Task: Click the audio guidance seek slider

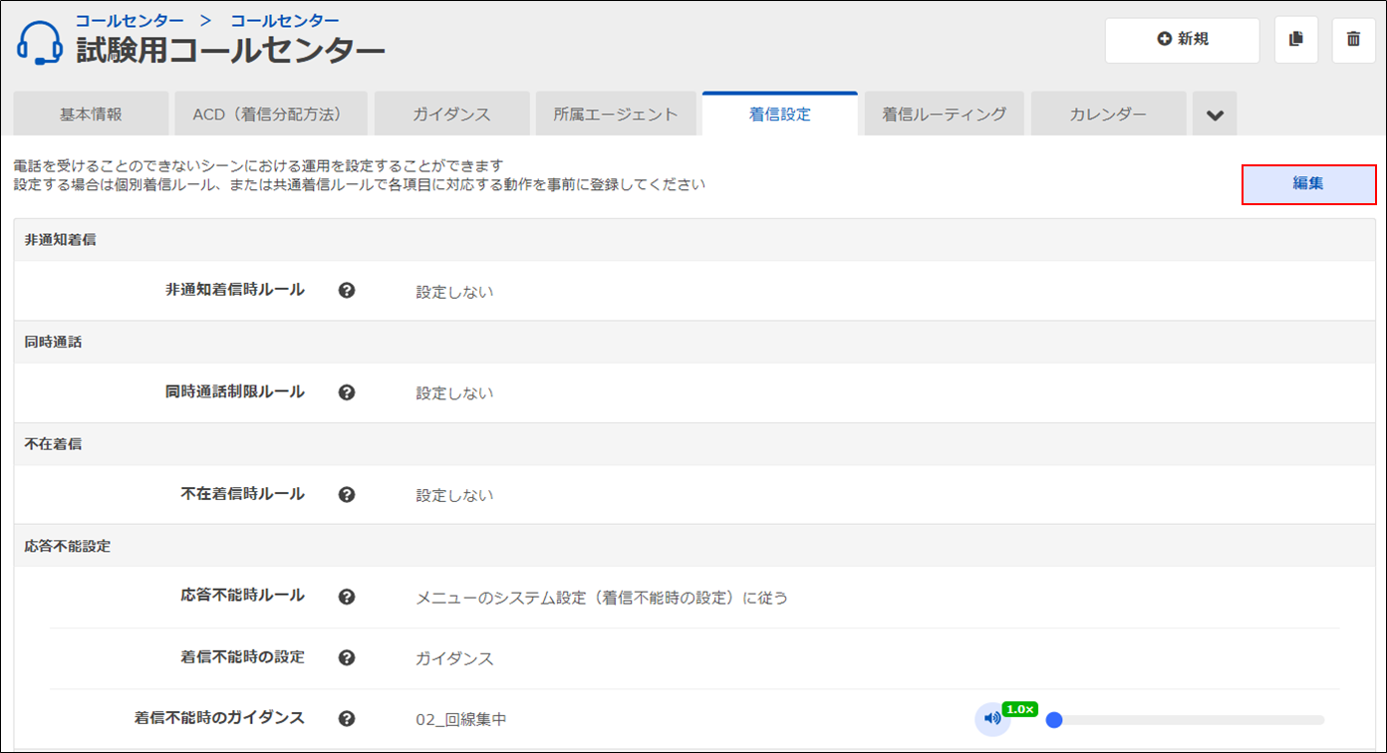Action: coord(1186,720)
